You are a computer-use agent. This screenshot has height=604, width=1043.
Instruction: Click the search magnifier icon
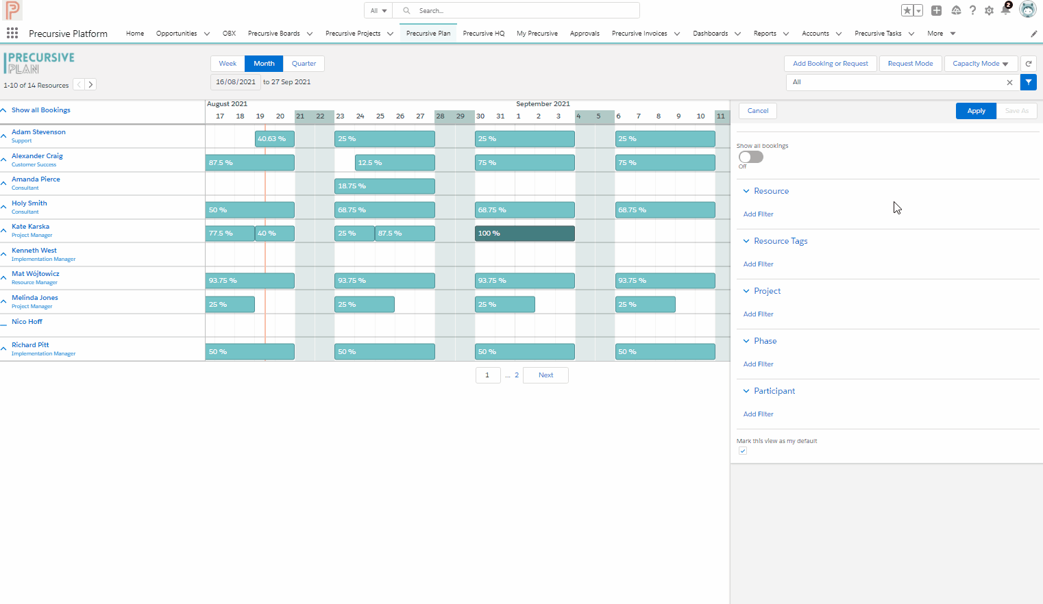click(x=406, y=10)
